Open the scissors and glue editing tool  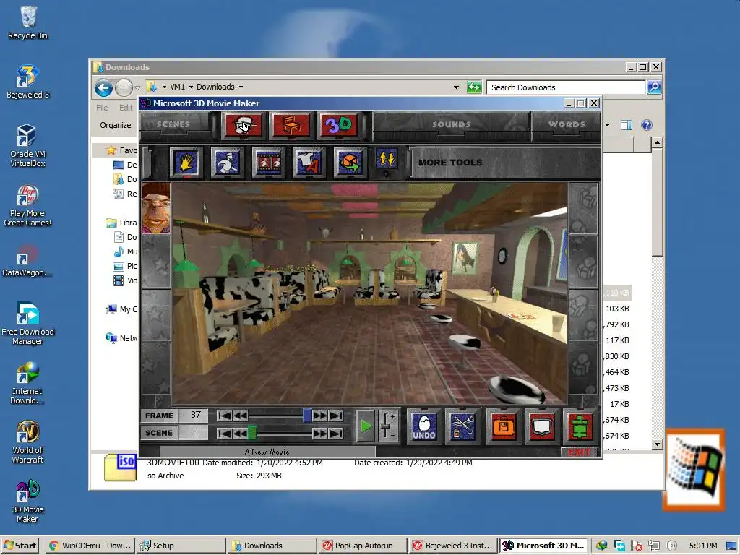462,426
